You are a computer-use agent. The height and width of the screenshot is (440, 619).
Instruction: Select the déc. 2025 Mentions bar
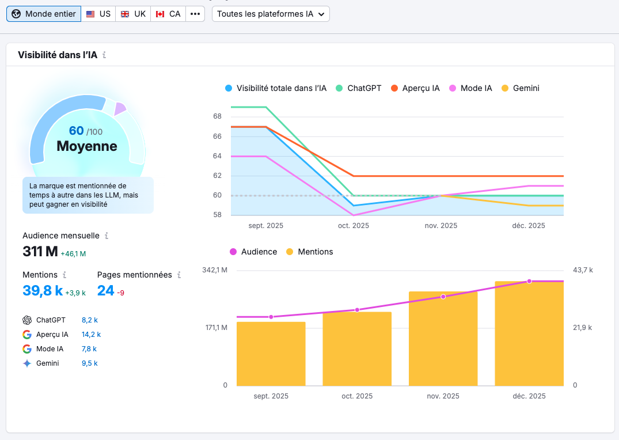point(529,334)
